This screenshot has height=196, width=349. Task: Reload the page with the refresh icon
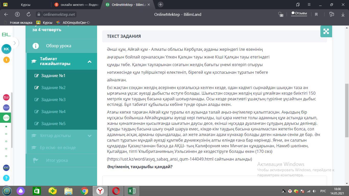tap(29, 14)
